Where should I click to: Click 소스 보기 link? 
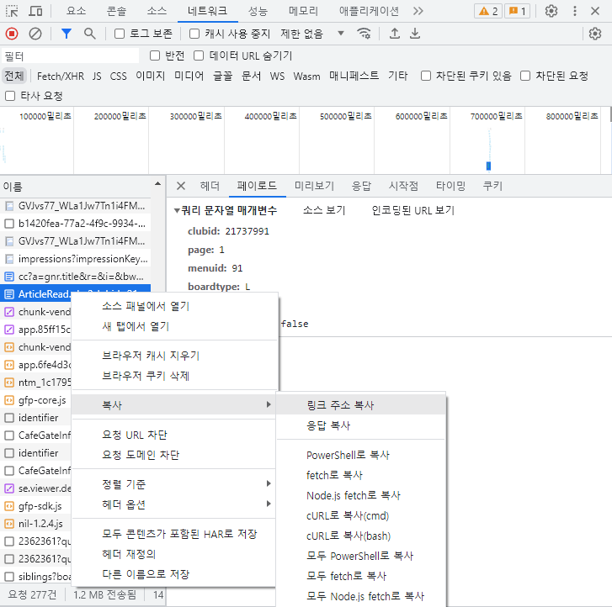pos(324,210)
